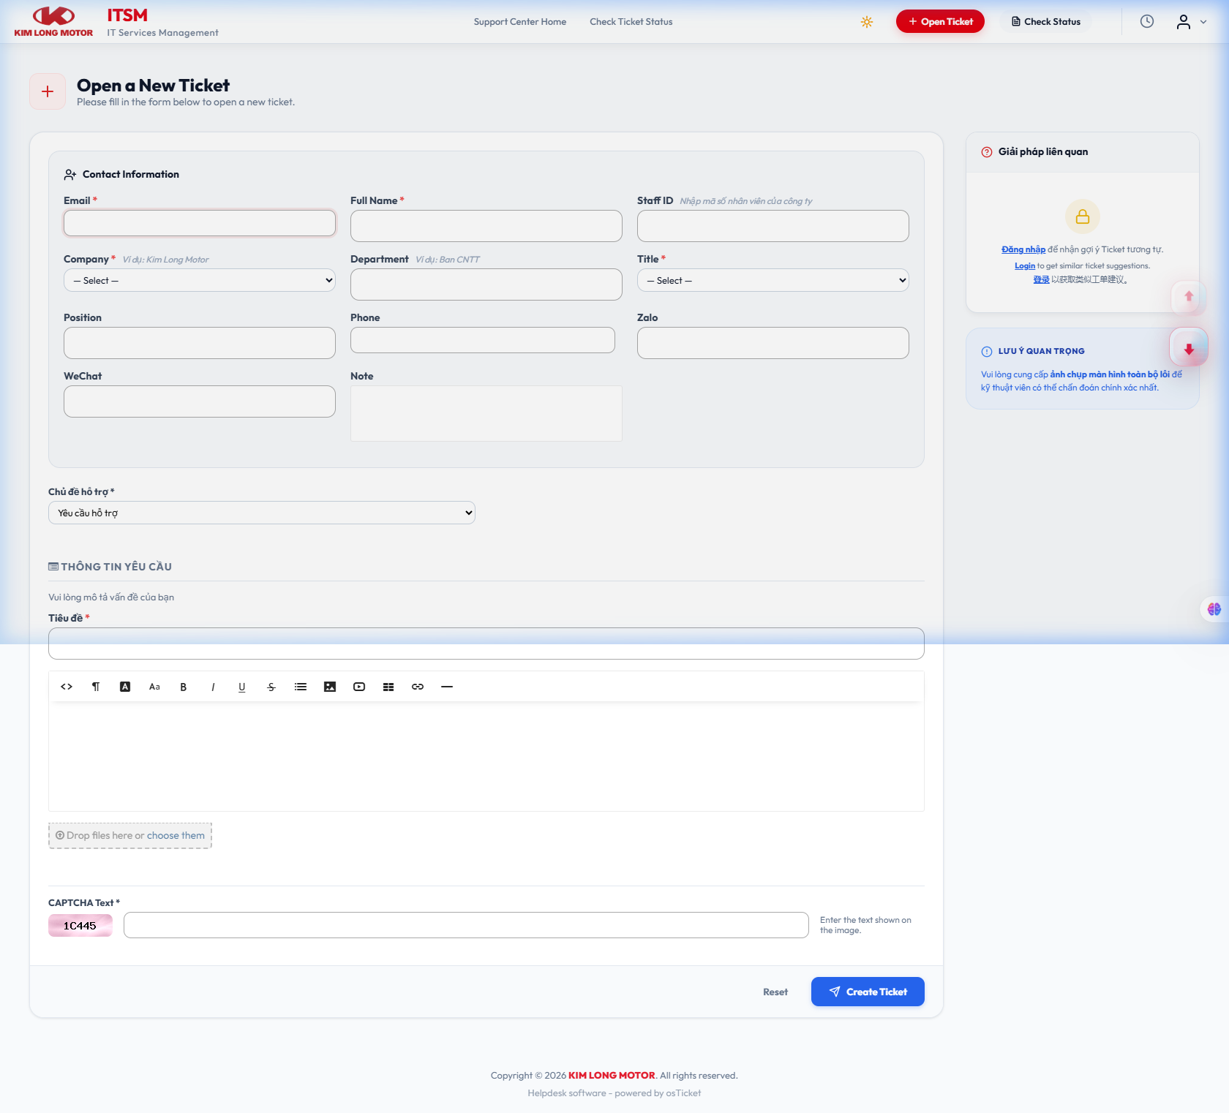This screenshot has width=1229, height=1113.
Task: Click the 'LƯU Ý QUAN TRỌNG' notice heading
Action: coord(1042,351)
